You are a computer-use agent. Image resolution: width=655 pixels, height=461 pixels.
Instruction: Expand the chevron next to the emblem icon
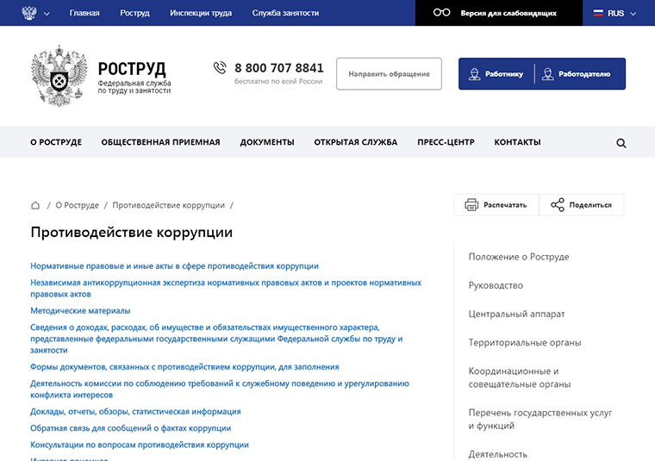[x=47, y=14]
